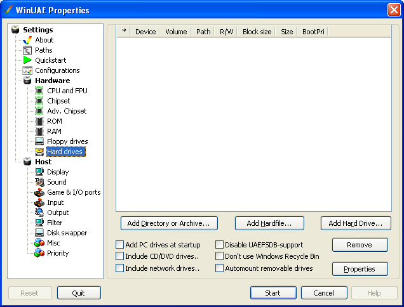Click the ROM chip icon
Image resolution: width=404 pixels, height=307 pixels.
[39, 121]
